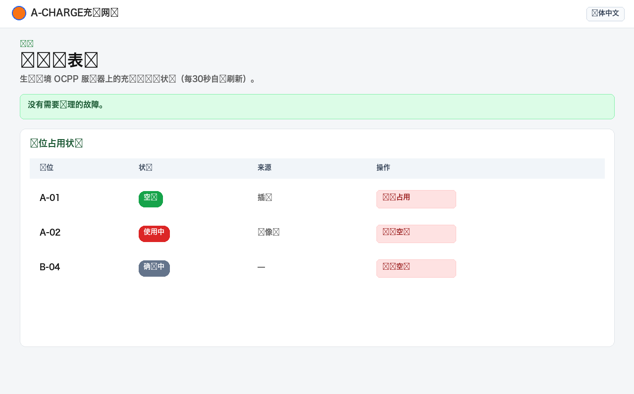634x394 pixels.
Task: Click the OCPP server description text
Action: [x=138, y=79]
